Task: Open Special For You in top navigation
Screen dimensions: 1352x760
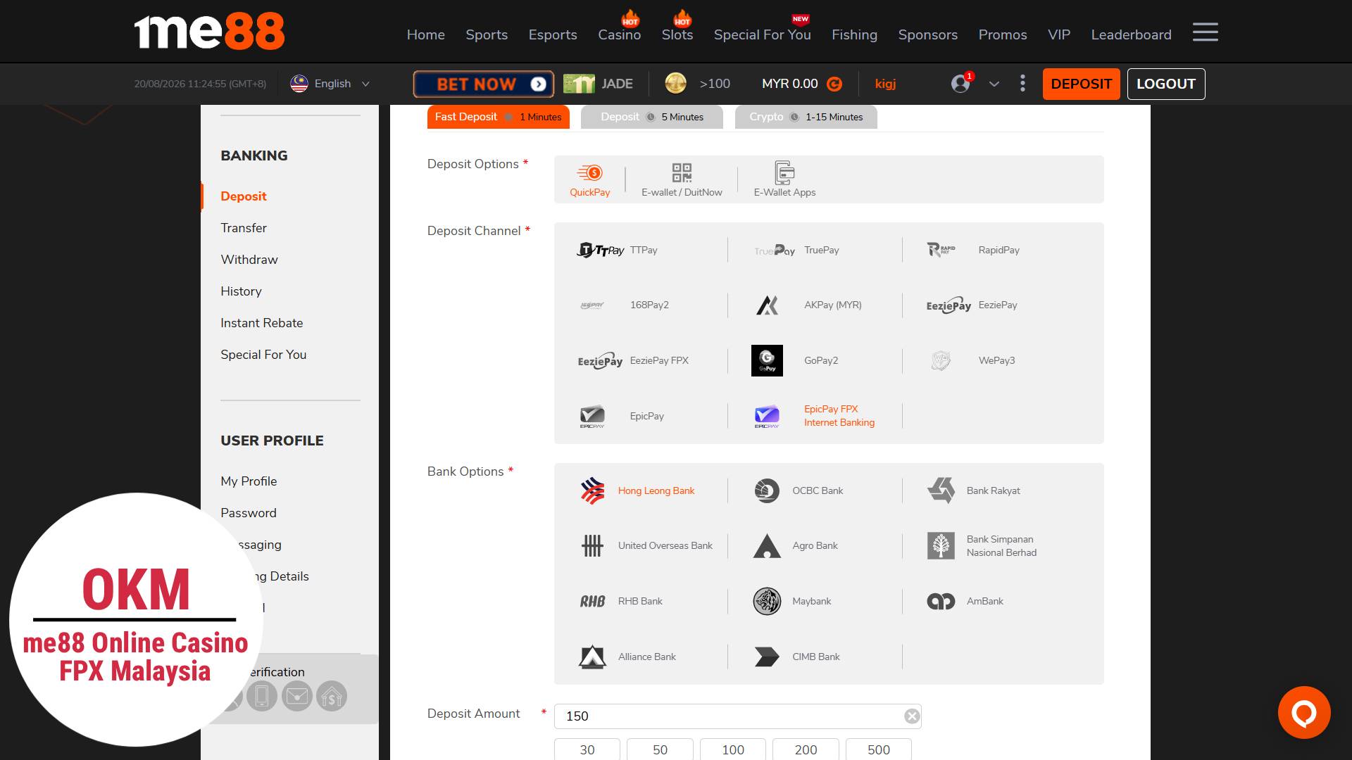Action: coord(763,34)
